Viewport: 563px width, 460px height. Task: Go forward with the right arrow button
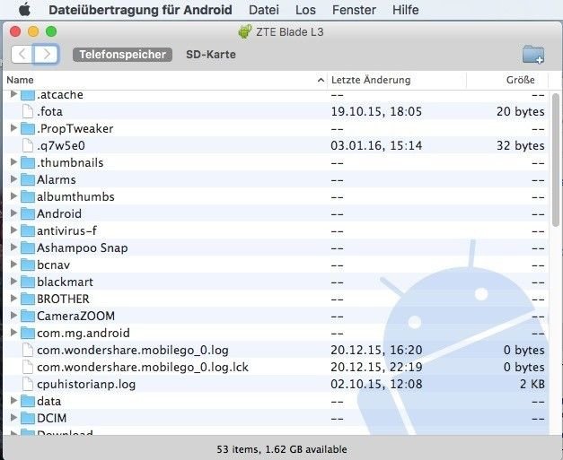pos(46,54)
